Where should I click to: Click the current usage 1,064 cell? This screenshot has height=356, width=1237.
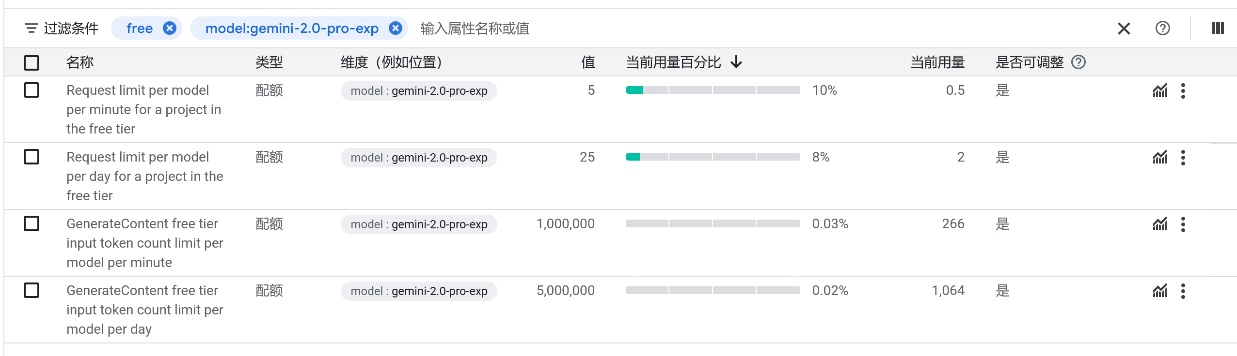948,291
